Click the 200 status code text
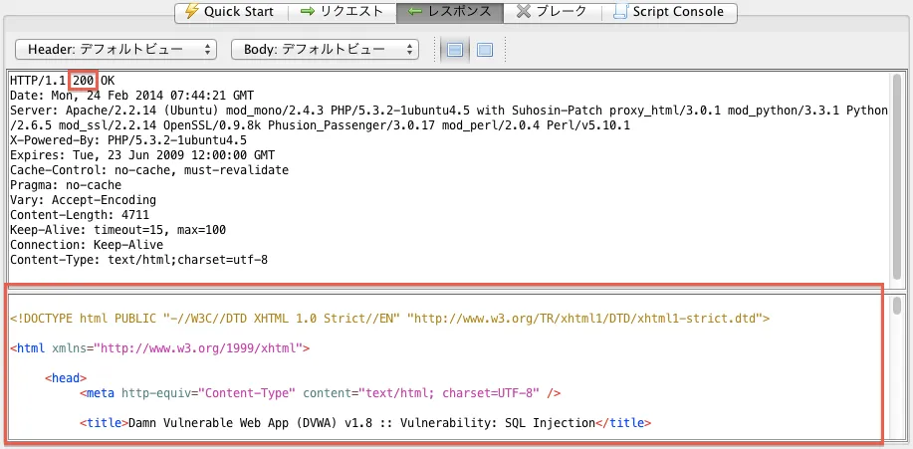This screenshot has height=449, width=913. (x=85, y=80)
